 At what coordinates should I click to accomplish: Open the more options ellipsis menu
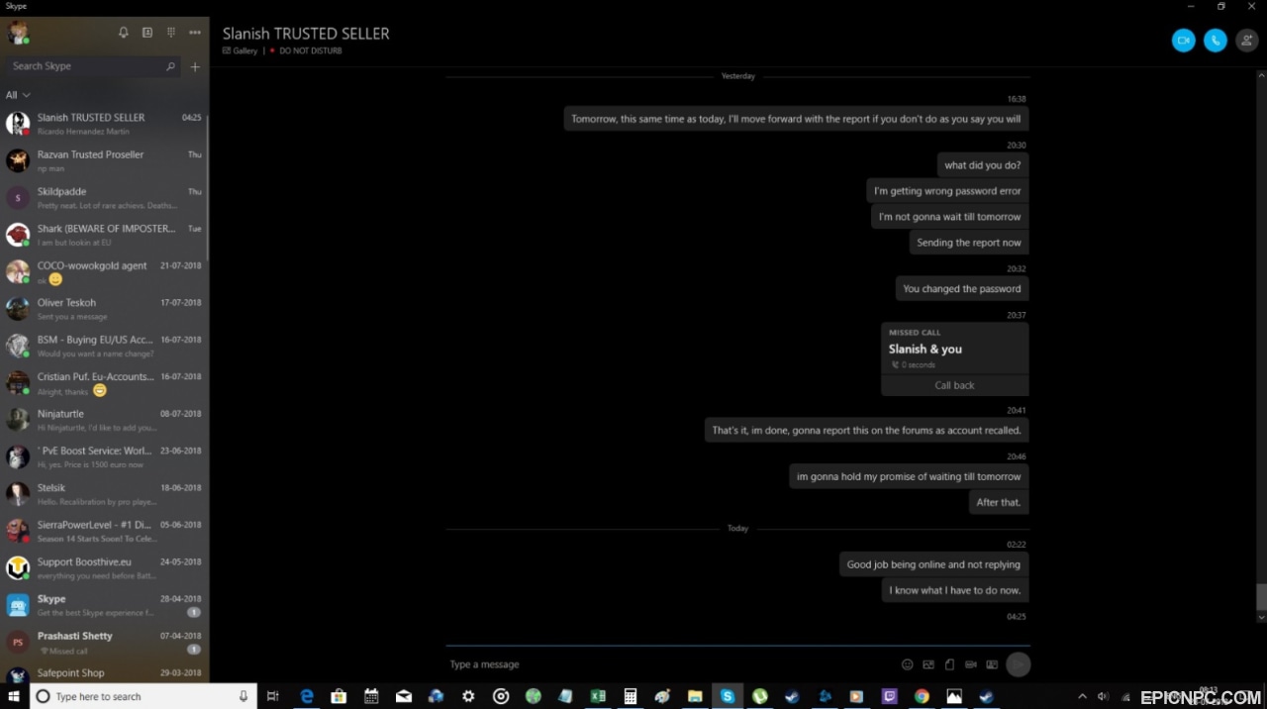pos(195,33)
